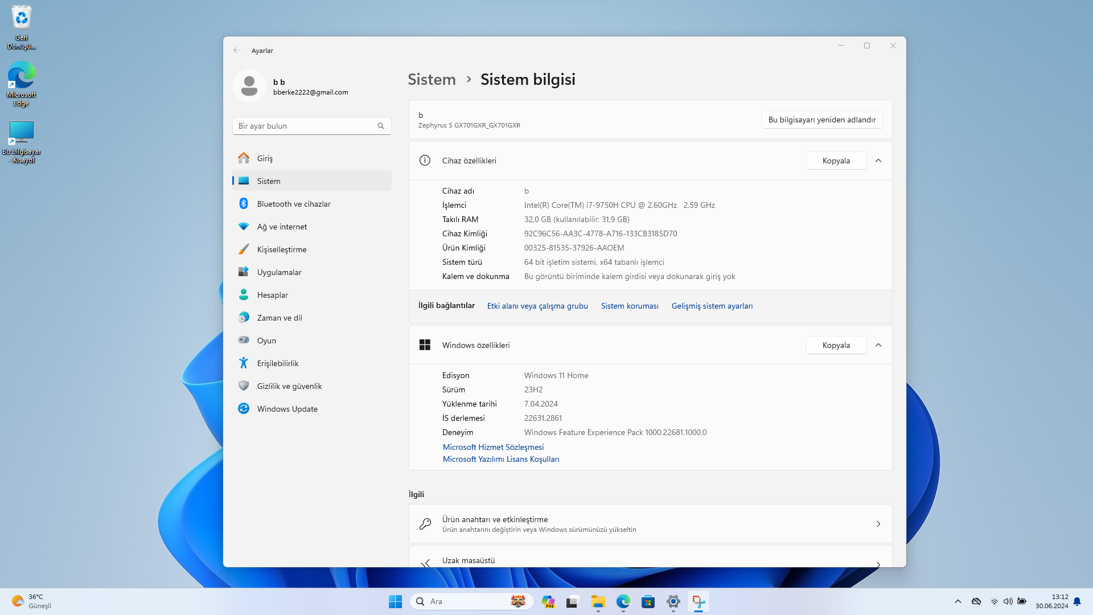
Task: Click the Hesaplar person icon
Action: click(244, 294)
